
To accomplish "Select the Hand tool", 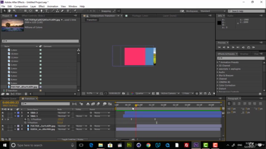I will [9, 11].
